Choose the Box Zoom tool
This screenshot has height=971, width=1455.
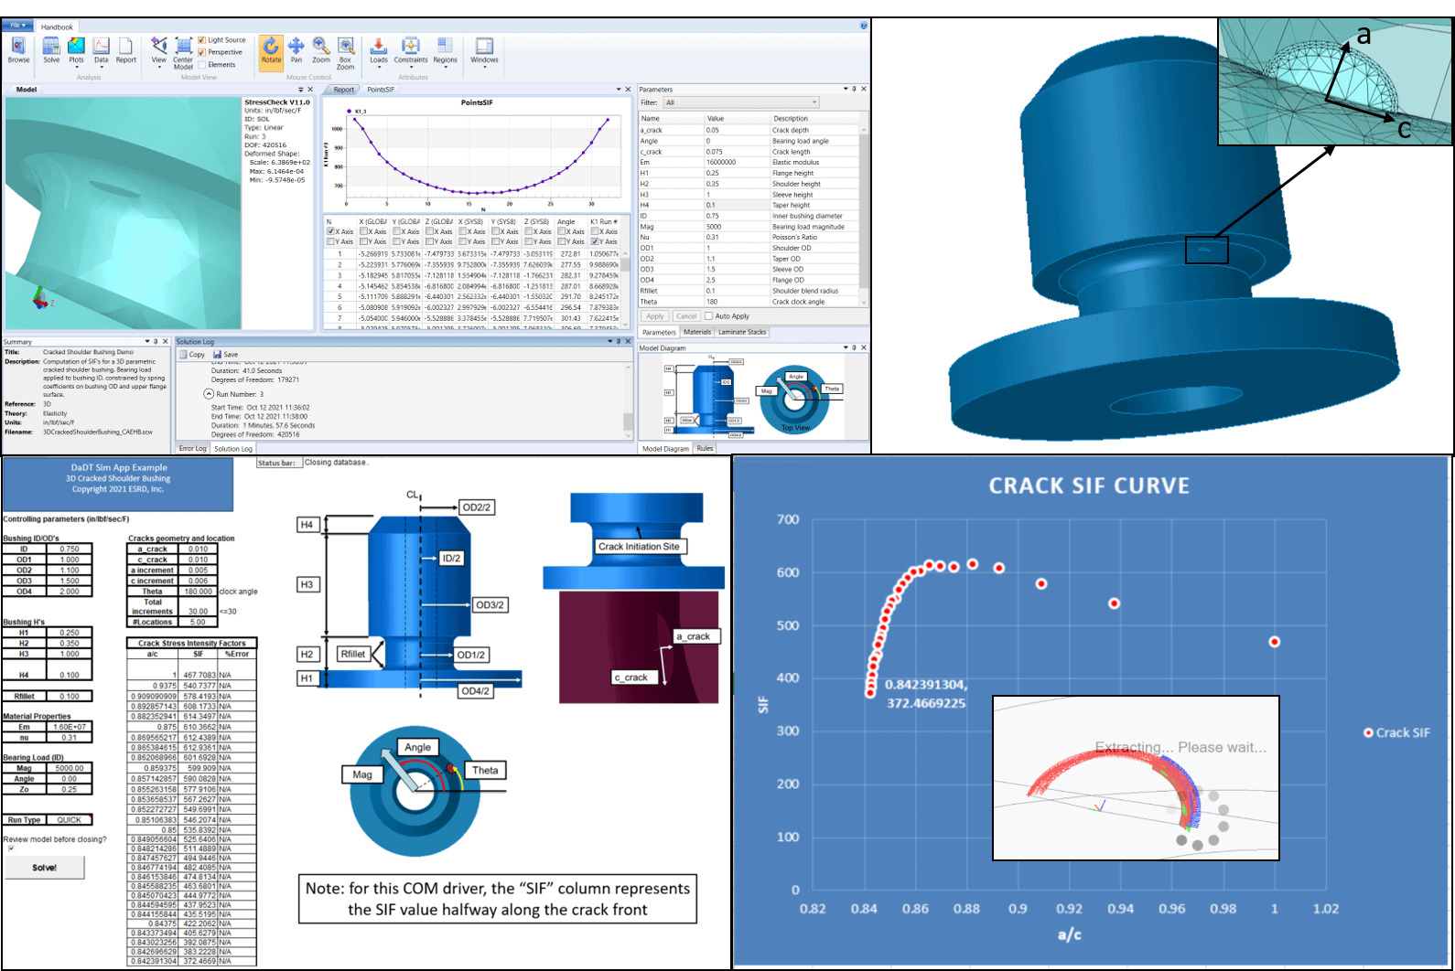345,51
